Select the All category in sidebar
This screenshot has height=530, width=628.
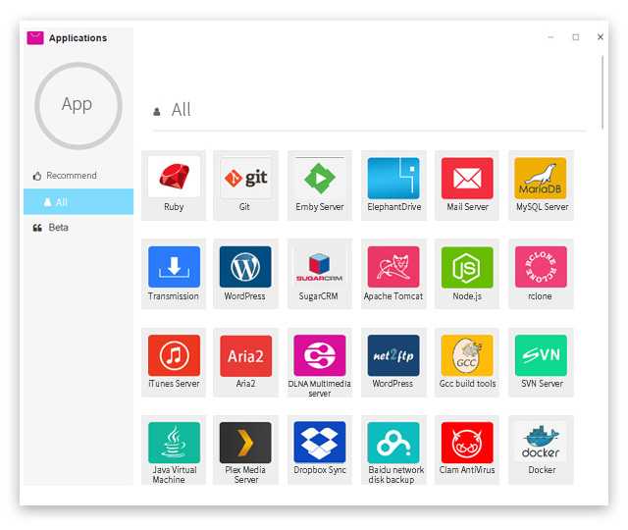(x=62, y=202)
